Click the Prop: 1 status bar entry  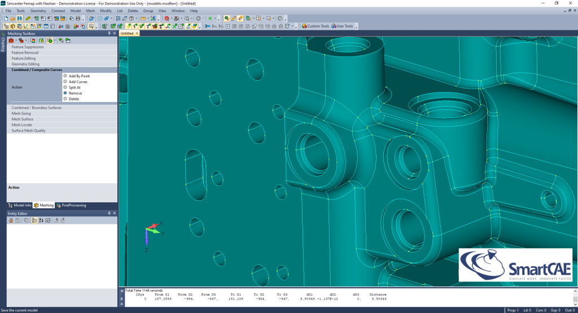513,310
